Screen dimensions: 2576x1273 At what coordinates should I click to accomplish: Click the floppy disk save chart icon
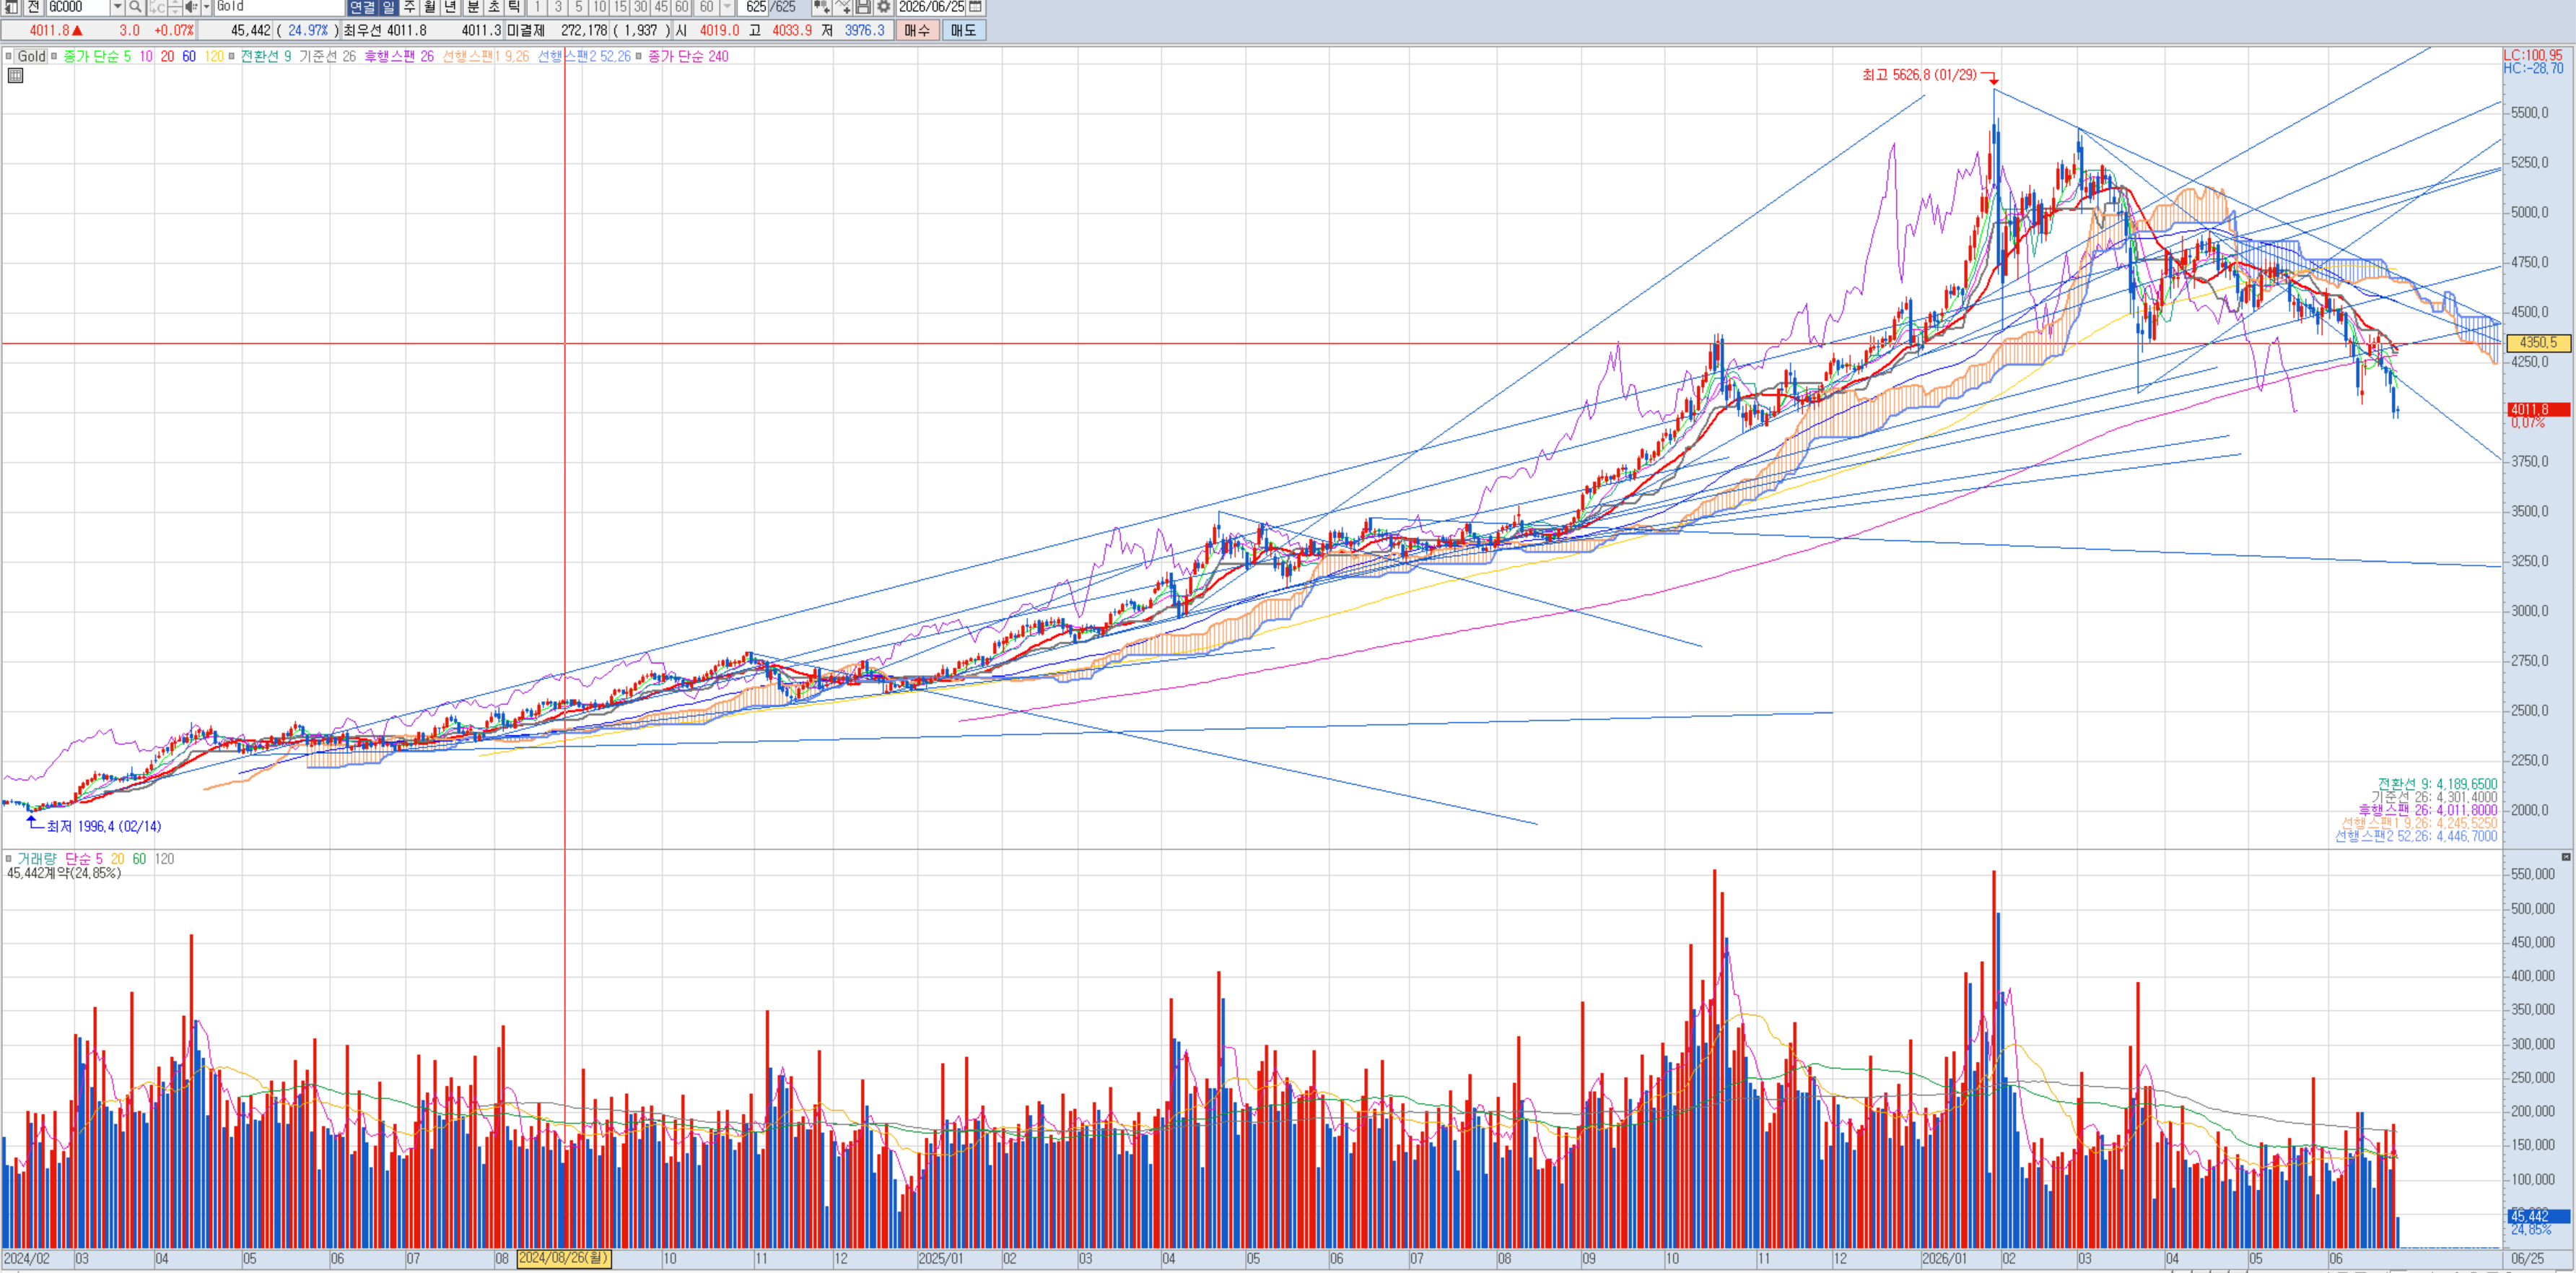tap(863, 7)
